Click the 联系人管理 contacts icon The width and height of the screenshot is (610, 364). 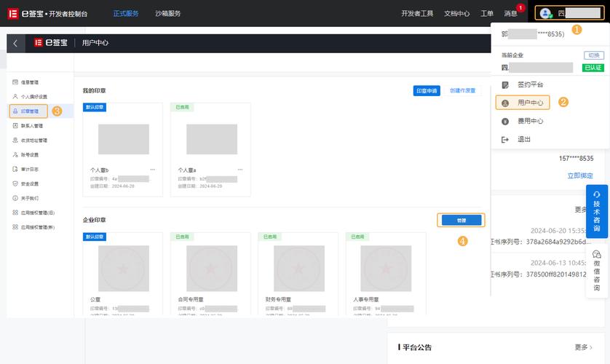click(x=15, y=126)
